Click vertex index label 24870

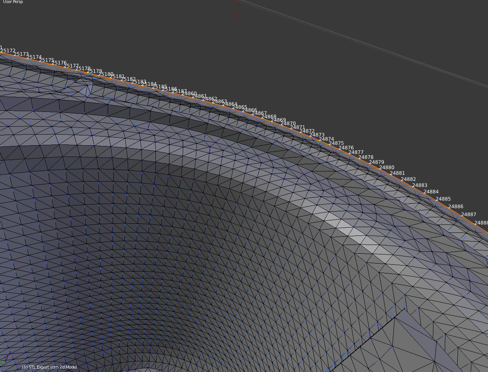click(x=288, y=124)
